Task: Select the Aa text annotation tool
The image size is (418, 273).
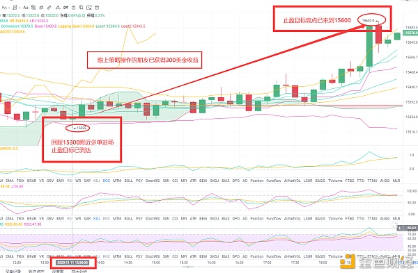Action: [x=26, y=8]
